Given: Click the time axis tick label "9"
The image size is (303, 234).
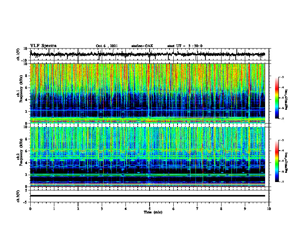Looking at the screenshot, I should [x=245, y=209].
